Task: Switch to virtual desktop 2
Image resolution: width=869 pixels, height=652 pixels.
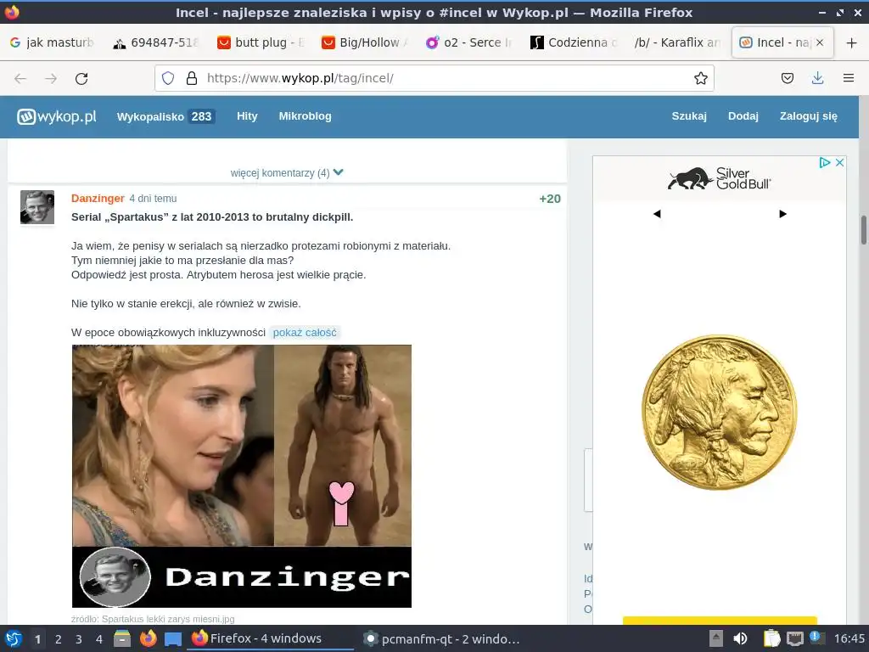Action: click(x=59, y=639)
